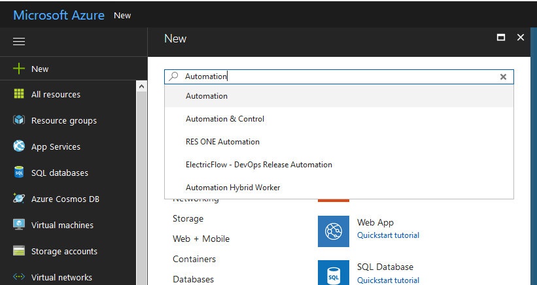Screen dimensions: 537x285
Task: Open the Web + Mobile category
Action: click(201, 239)
